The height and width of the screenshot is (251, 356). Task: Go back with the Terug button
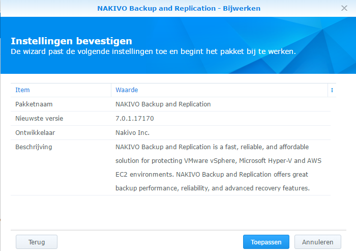point(37,242)
